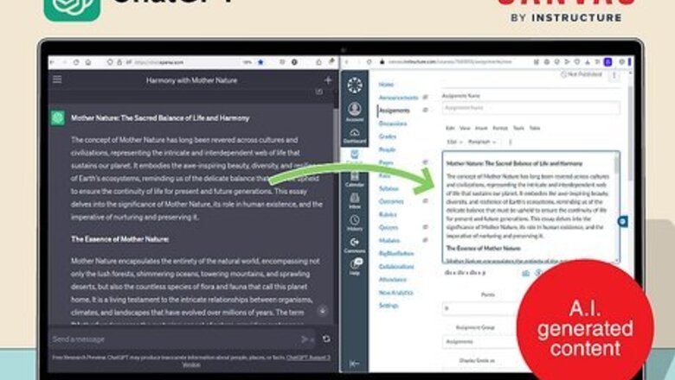Open Commons in Canvas global navigation
The width and height of the screenshot is (675, 380).
[x=355, y=245]
